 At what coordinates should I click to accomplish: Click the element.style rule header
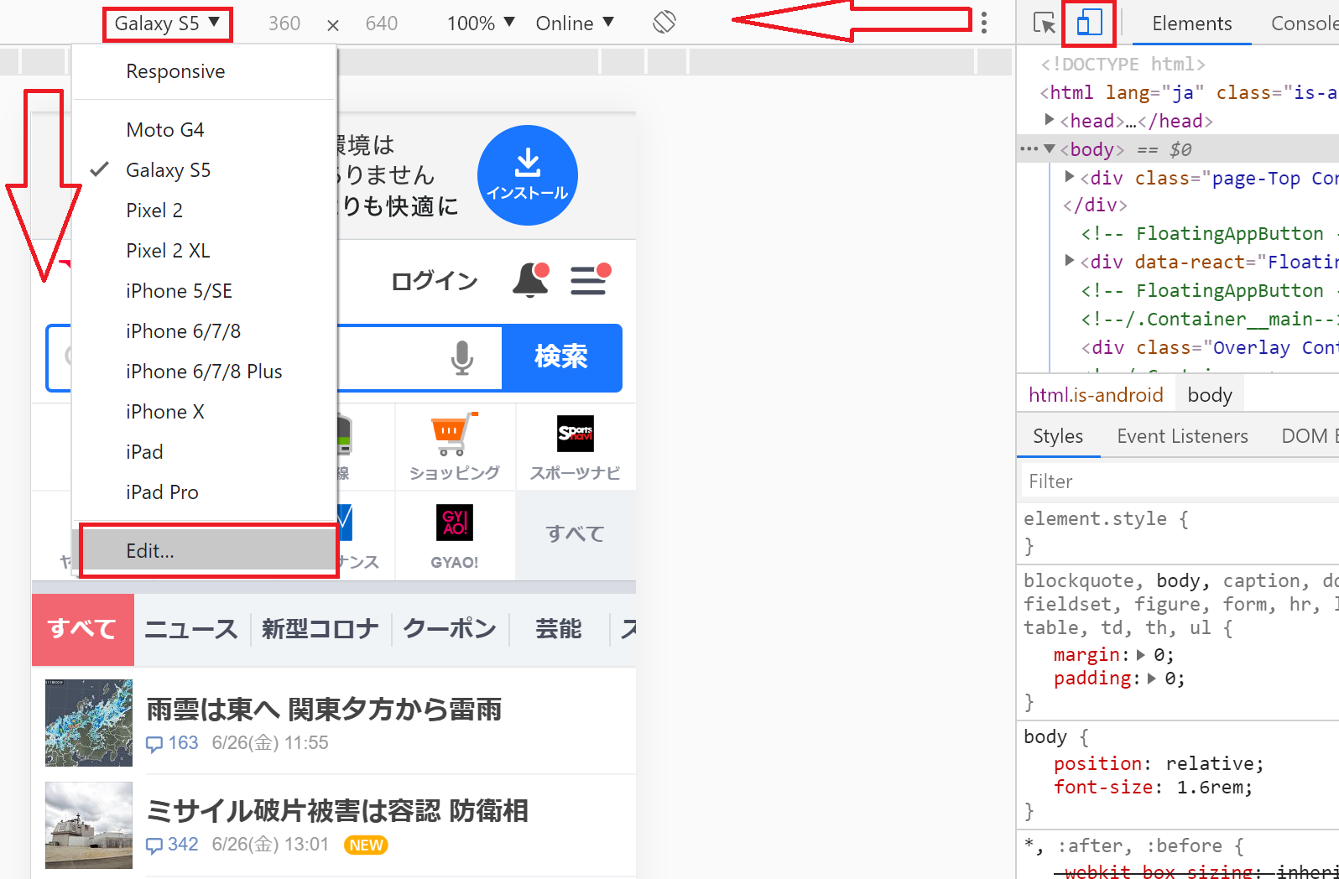pyautogui.click(x=1106, y=519)
